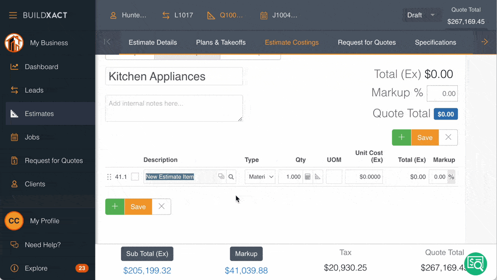Image resolution: width=497 pixels, height=280 pixels.
Task: Click the copy icon in the description field
Action: coord(221,177)
